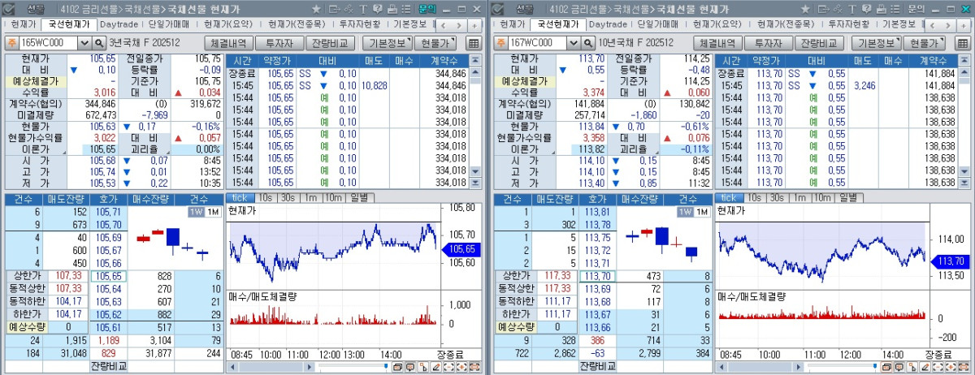Screen dimensions: 975x375
Task: Click the grid layout icon in right window
Action: pos(963,43)
